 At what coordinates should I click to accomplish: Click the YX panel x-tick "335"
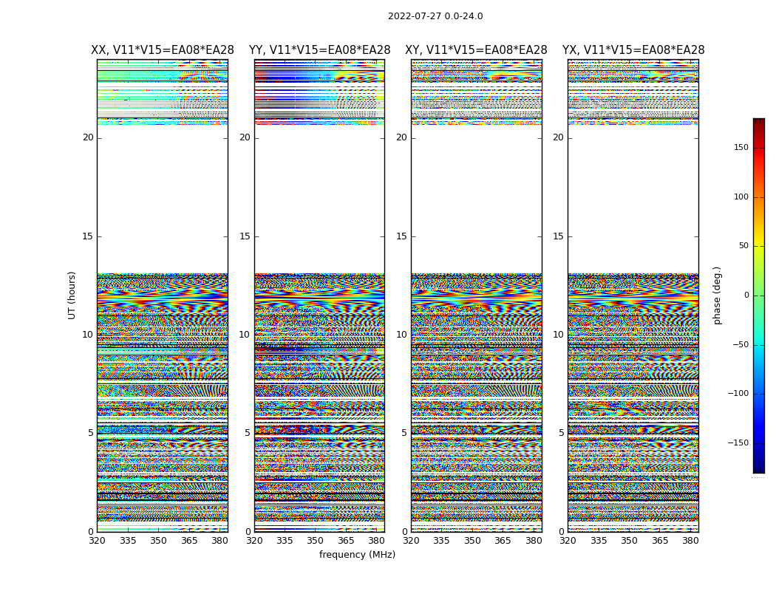tap(599, 541)
